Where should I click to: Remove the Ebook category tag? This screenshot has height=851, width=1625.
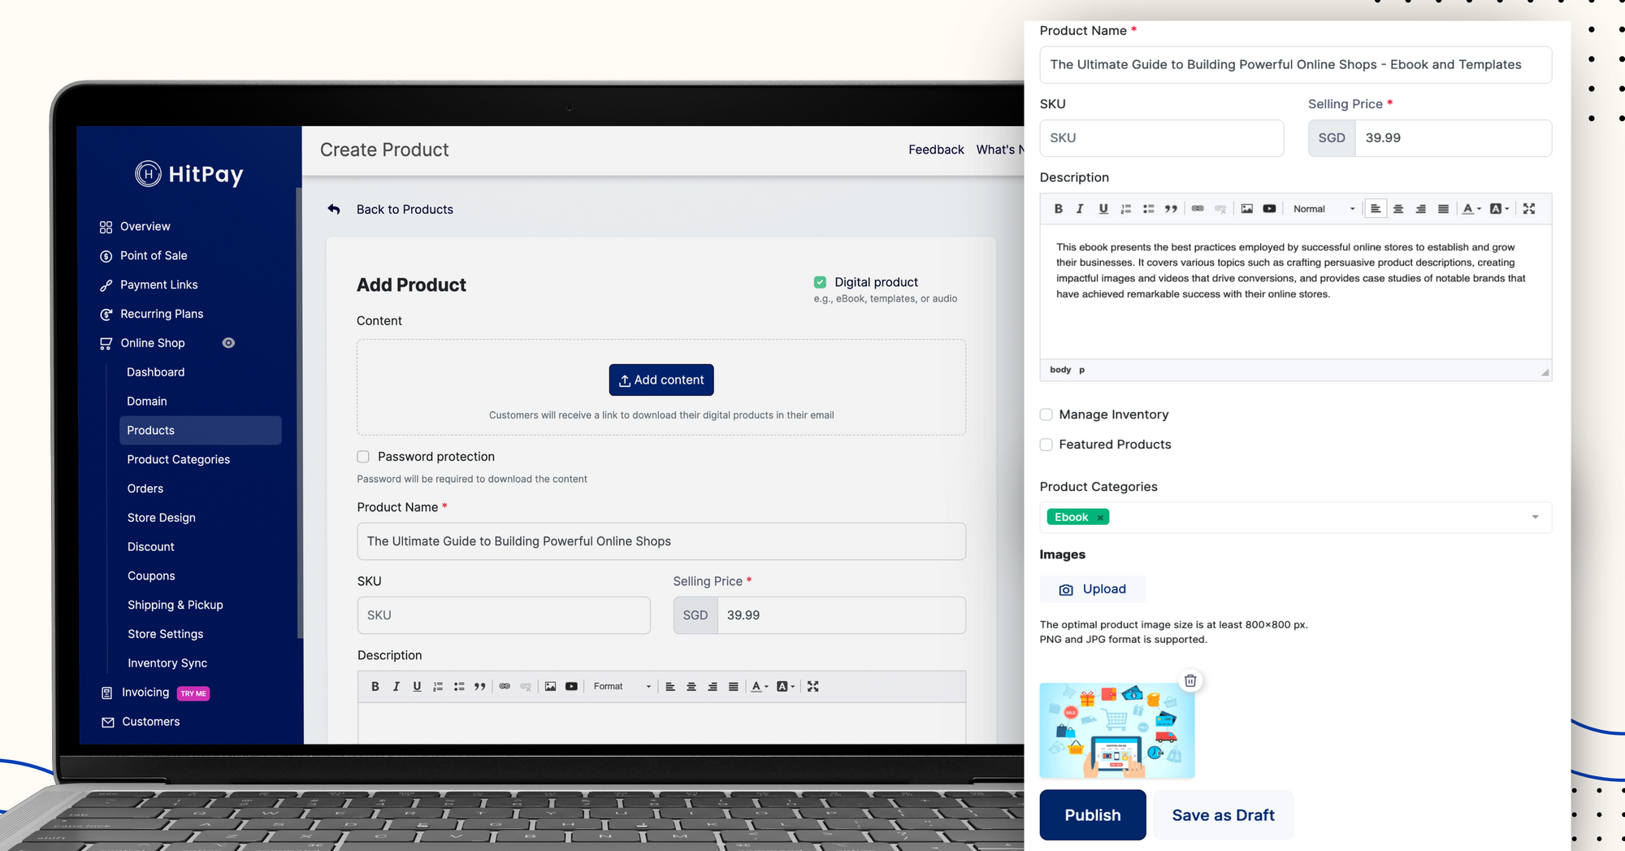[1100, 518]
